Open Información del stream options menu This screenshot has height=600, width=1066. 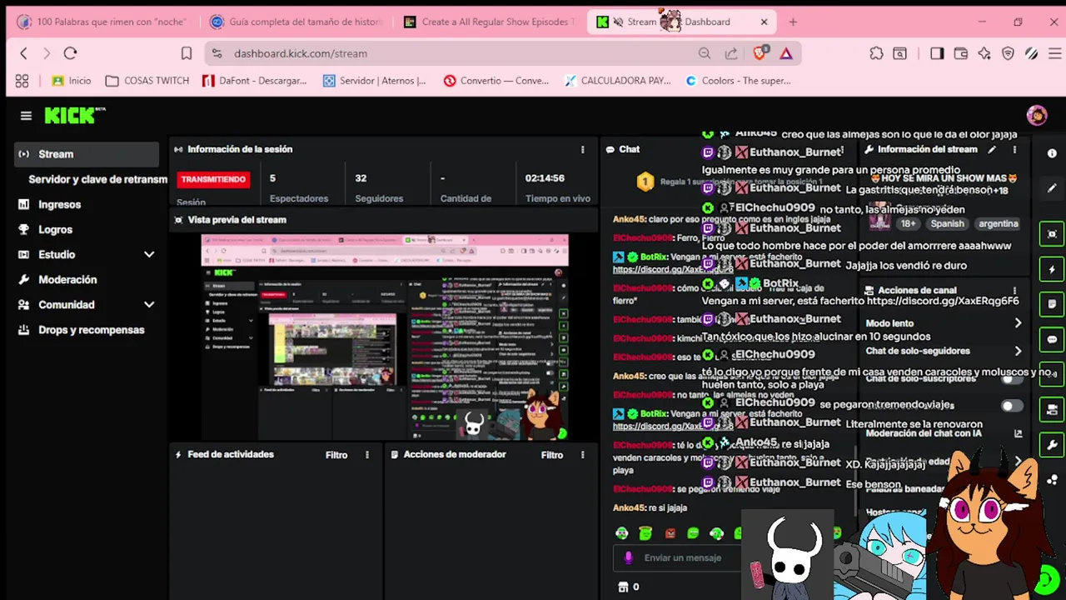[x=1014, y=150]
